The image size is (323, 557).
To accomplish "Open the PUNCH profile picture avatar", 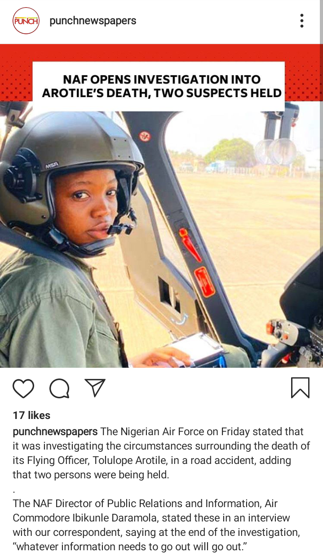I will point(26,21).
